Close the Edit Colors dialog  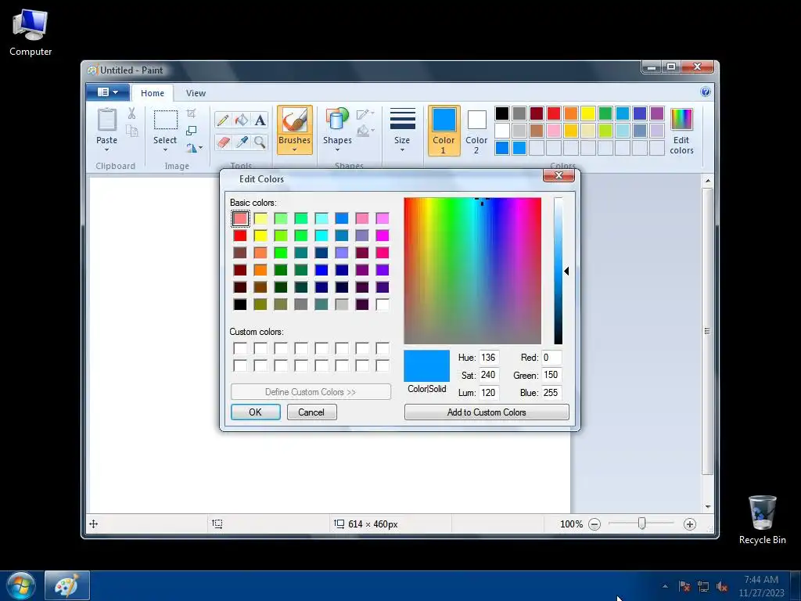pos(559,176)
